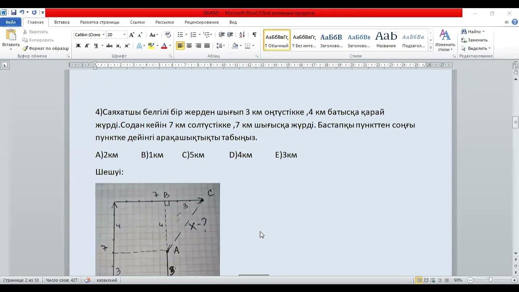Increase the font size with the grow button
The image size is (519, 292).
coord(132,35)
